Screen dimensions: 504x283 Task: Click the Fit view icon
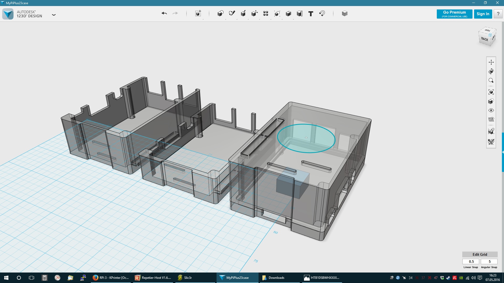tap(491, 92)
